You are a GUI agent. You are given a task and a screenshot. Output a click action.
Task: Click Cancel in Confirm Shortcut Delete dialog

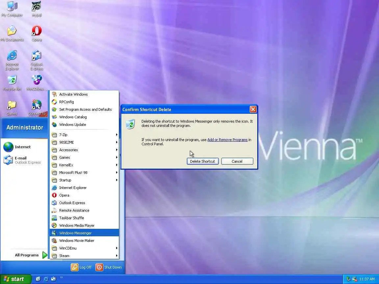pyautogui.click(x=237, y=161)
